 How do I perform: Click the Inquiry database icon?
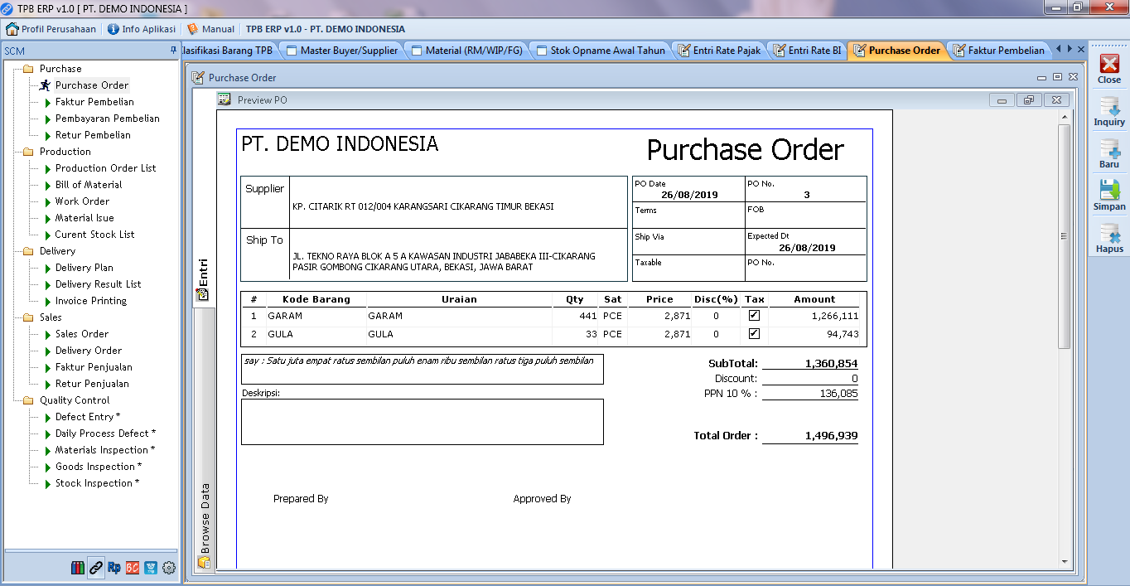1109,108
